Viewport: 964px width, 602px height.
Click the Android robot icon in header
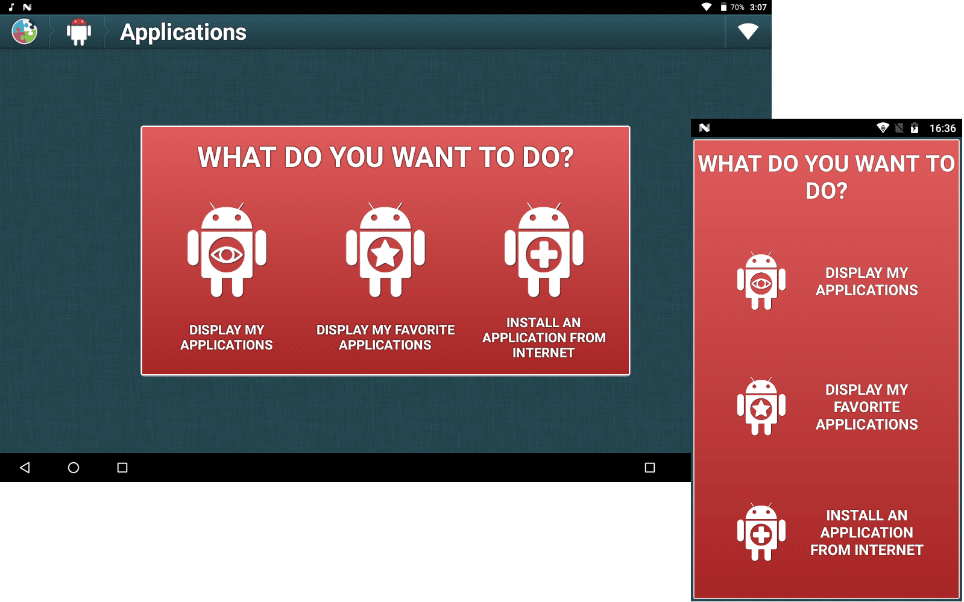79,32
